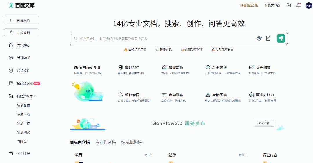Select the AI帮我写PPT shortcut
The image size is (313, 163).
pyautogui.click(x=192, y=50)
